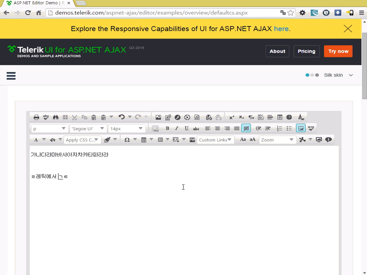Insert a horizontal rule
The height and width of the screenshot is (275, 367).
click(270, 117)
